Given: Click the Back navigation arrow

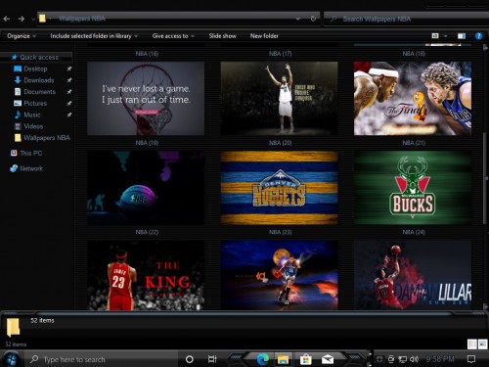Looking at the screenshot, I should 7,19.
